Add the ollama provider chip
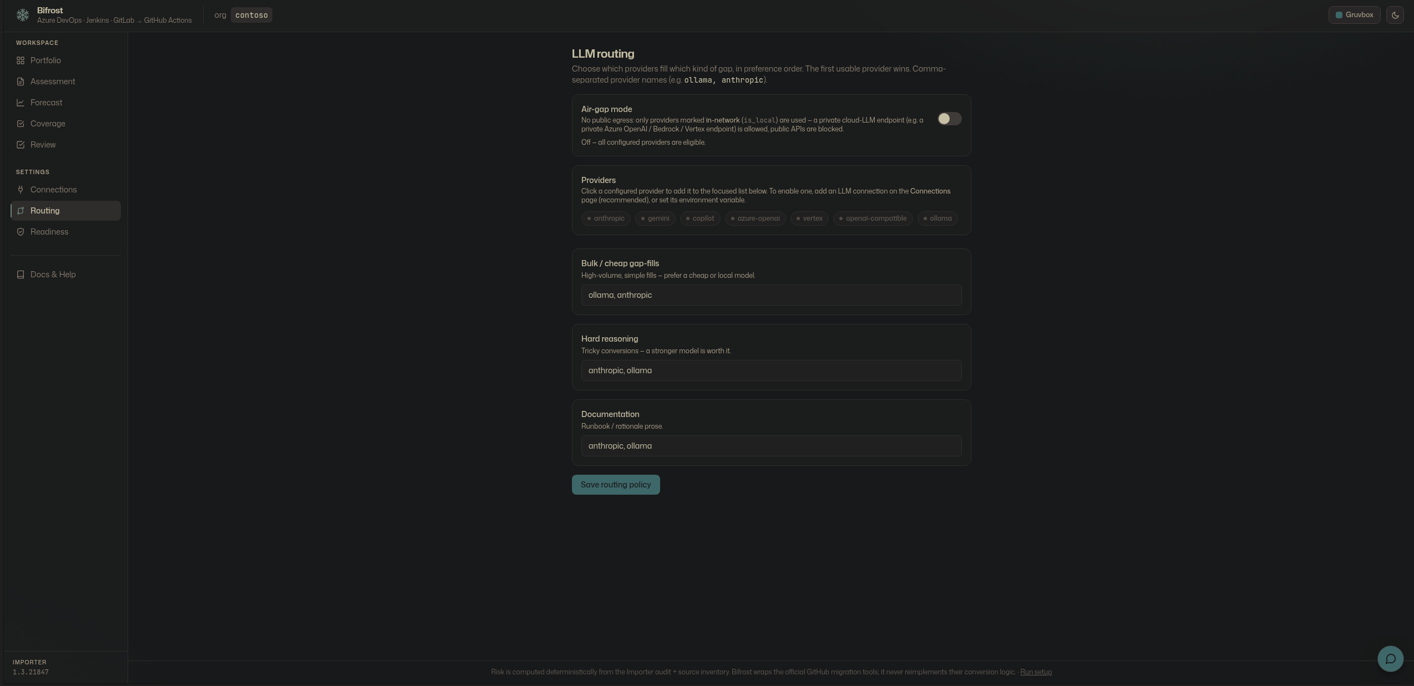Viewport: 1414px width, 686px height. (x=937, y=218)
